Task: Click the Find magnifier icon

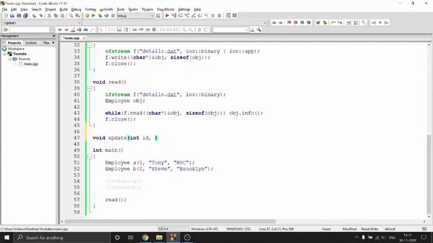Action: pyautogui.click(x=71, y=16)
